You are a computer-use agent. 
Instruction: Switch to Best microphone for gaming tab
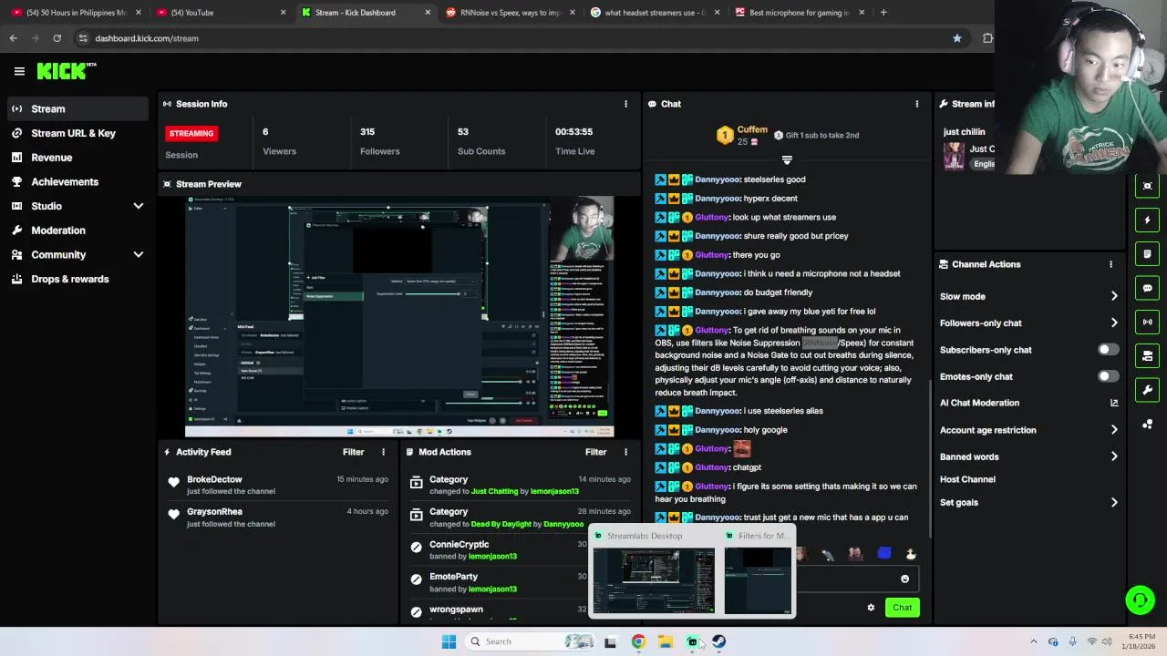(799, 13)
